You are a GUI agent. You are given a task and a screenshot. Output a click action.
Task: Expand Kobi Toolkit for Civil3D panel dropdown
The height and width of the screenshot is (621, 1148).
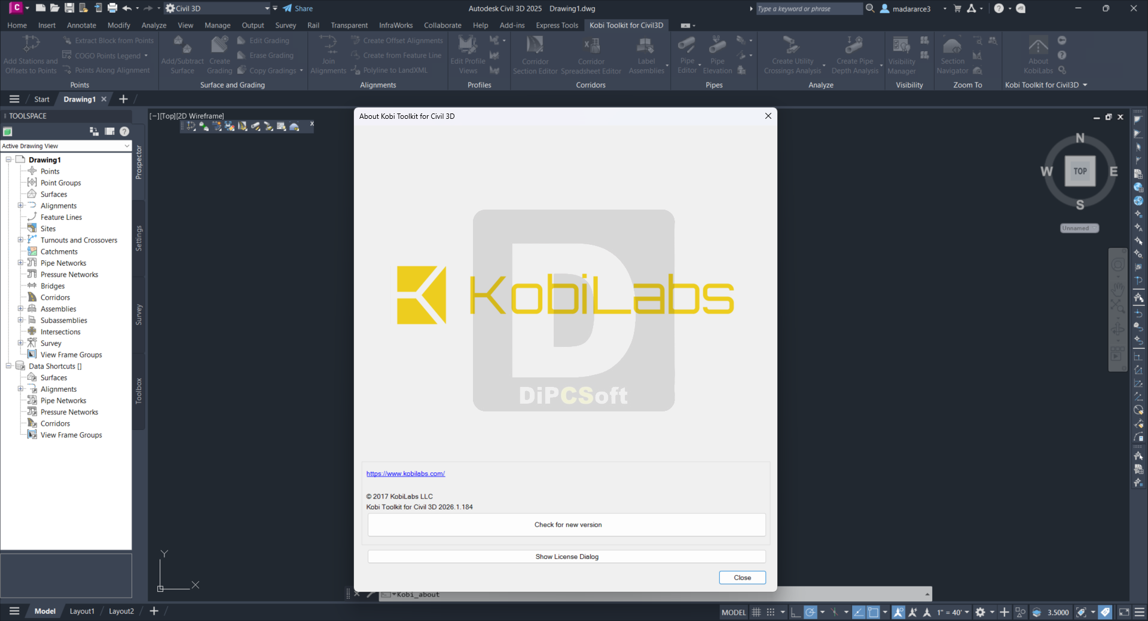click(x=1085, y=85)
